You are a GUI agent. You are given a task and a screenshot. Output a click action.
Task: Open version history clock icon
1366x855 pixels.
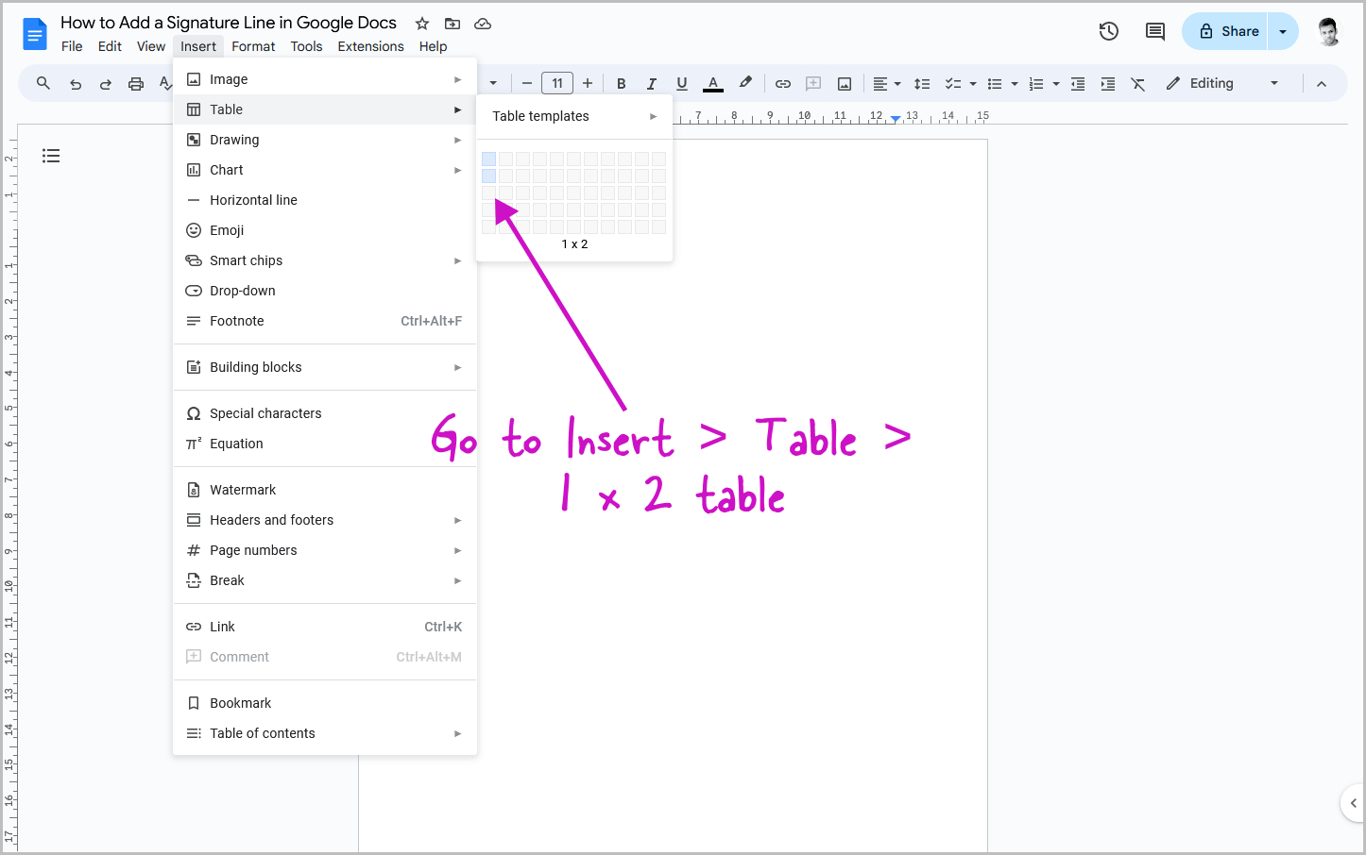tap(1109, 31)
